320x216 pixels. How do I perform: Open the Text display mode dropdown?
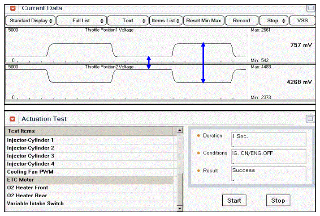coord(128,21)
